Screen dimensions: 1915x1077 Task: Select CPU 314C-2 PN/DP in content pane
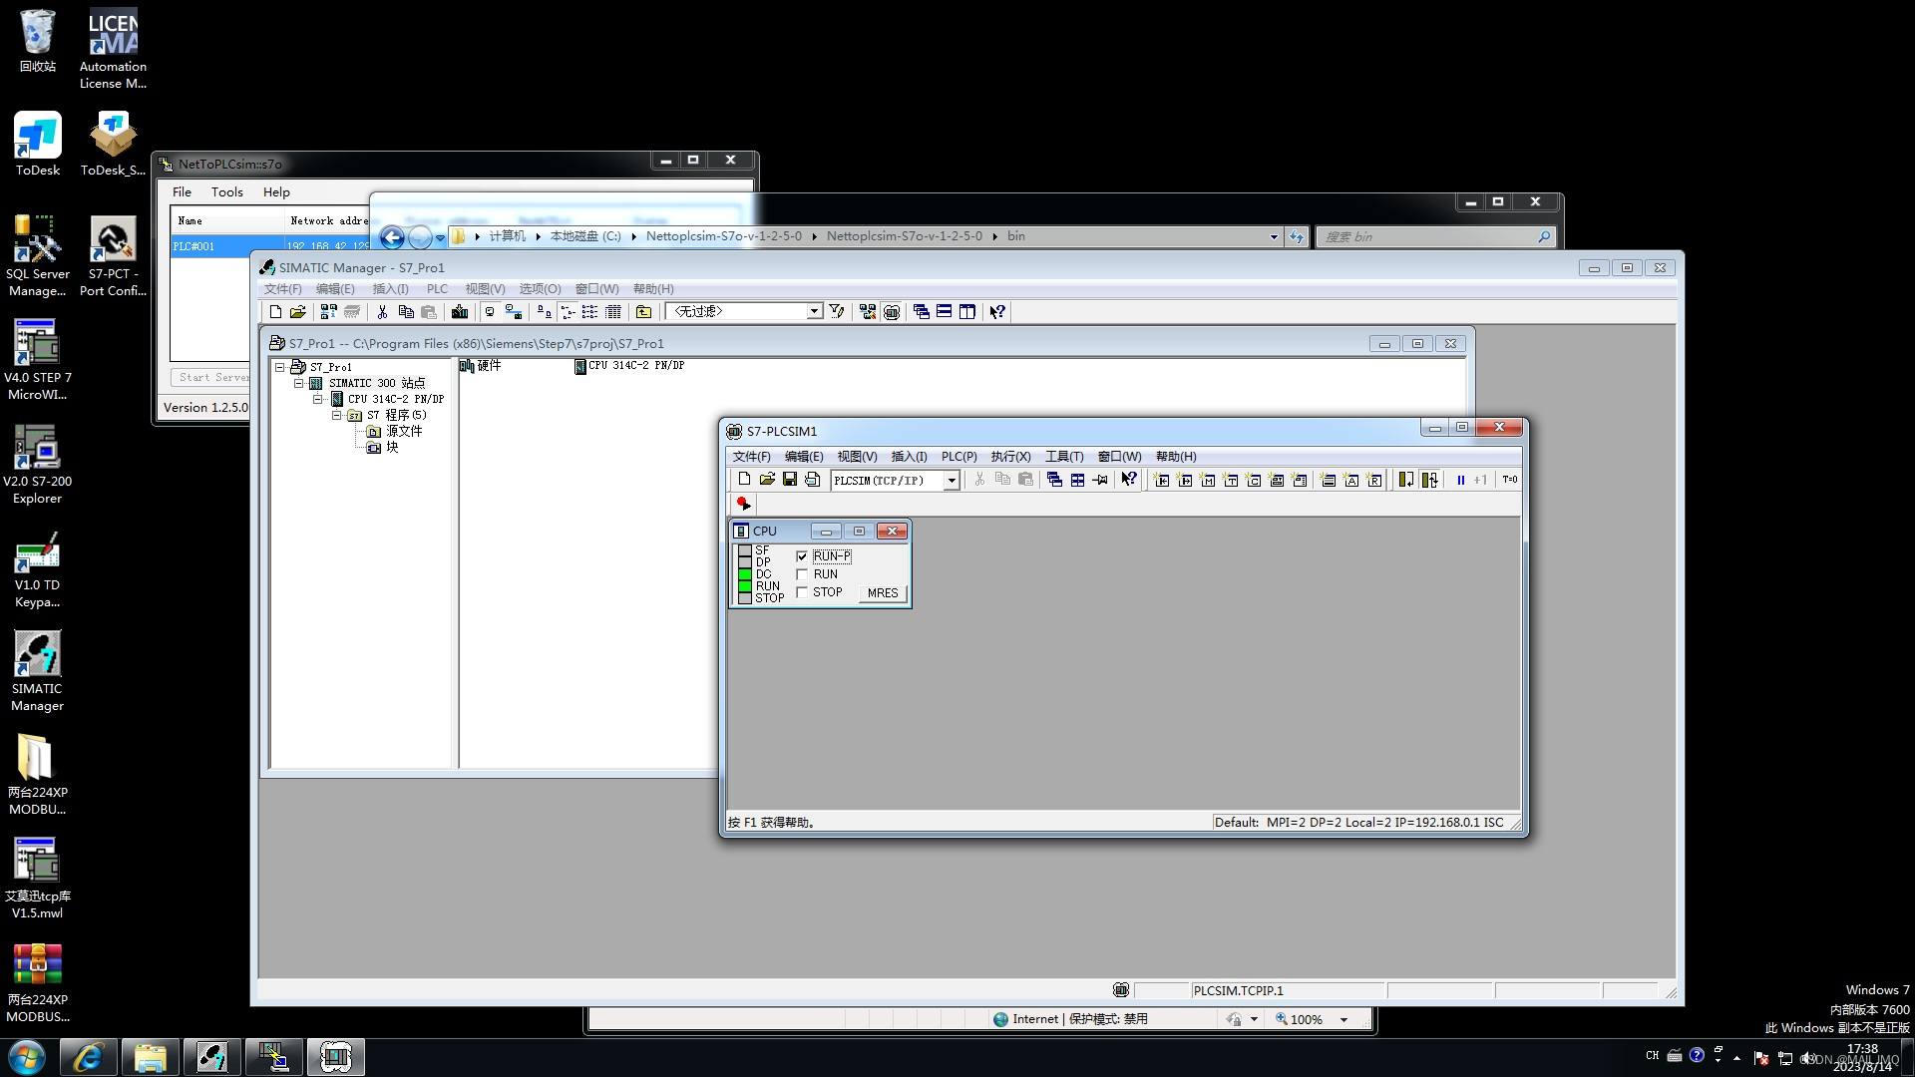[629, 366]
